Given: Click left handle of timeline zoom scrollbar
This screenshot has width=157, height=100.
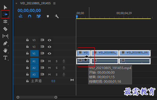Looking at the screenshot, I should tap(18, 97).
